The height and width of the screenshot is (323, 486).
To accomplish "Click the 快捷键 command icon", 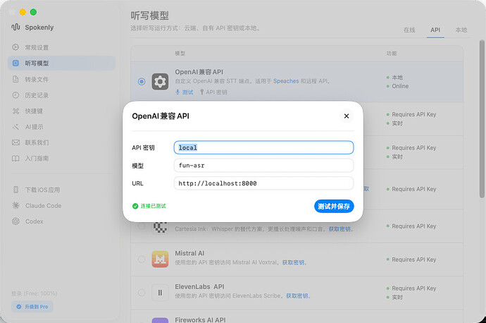I will point(15,111).
